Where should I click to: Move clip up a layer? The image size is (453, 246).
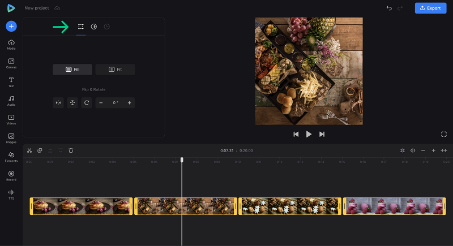tap(50, 150)
